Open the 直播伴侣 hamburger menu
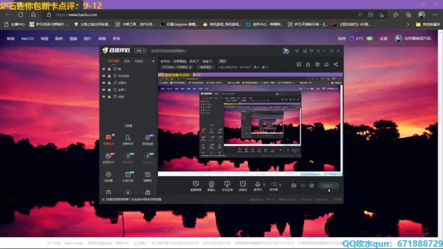This screenshot has width=443, height=249. [x=318, y=51]
